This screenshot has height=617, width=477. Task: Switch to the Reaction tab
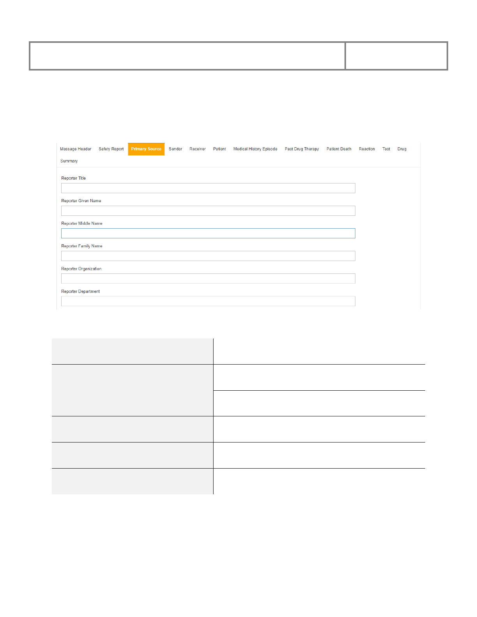click(367, 149)
